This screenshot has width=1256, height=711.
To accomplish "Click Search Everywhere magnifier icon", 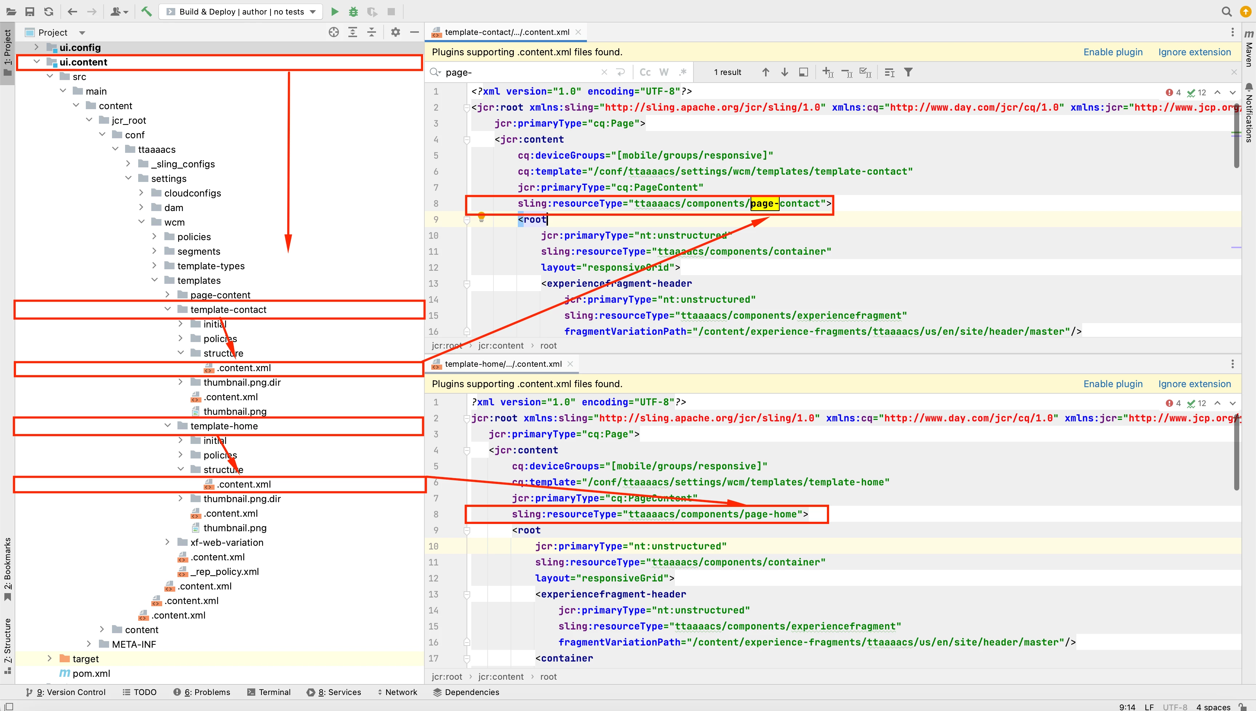I will tap(1226, 12).
